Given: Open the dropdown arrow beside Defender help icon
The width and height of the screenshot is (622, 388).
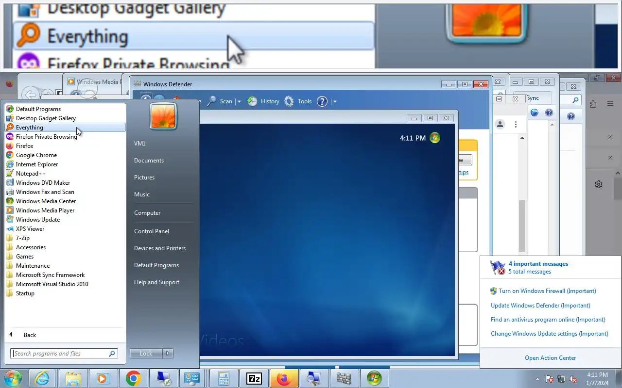Looking at the screenshot, I should click(x=335, y=101).
